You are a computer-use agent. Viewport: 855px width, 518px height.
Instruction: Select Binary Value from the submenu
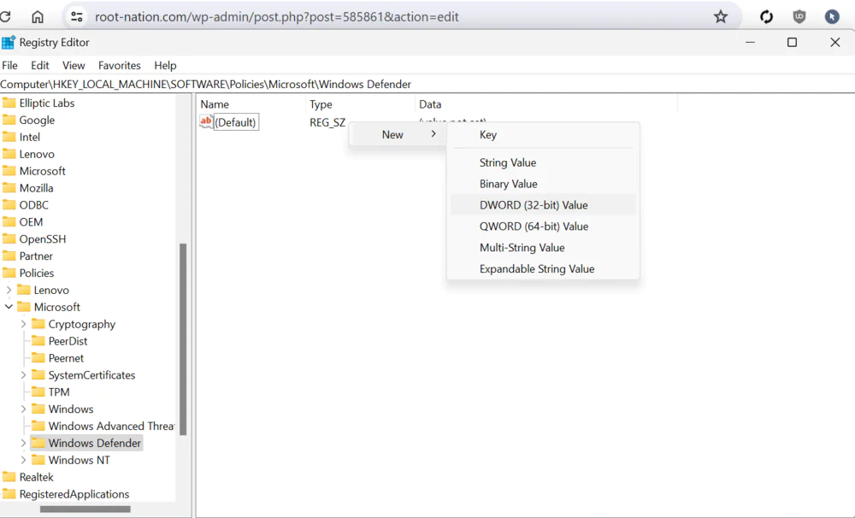(x=543, y=184)
